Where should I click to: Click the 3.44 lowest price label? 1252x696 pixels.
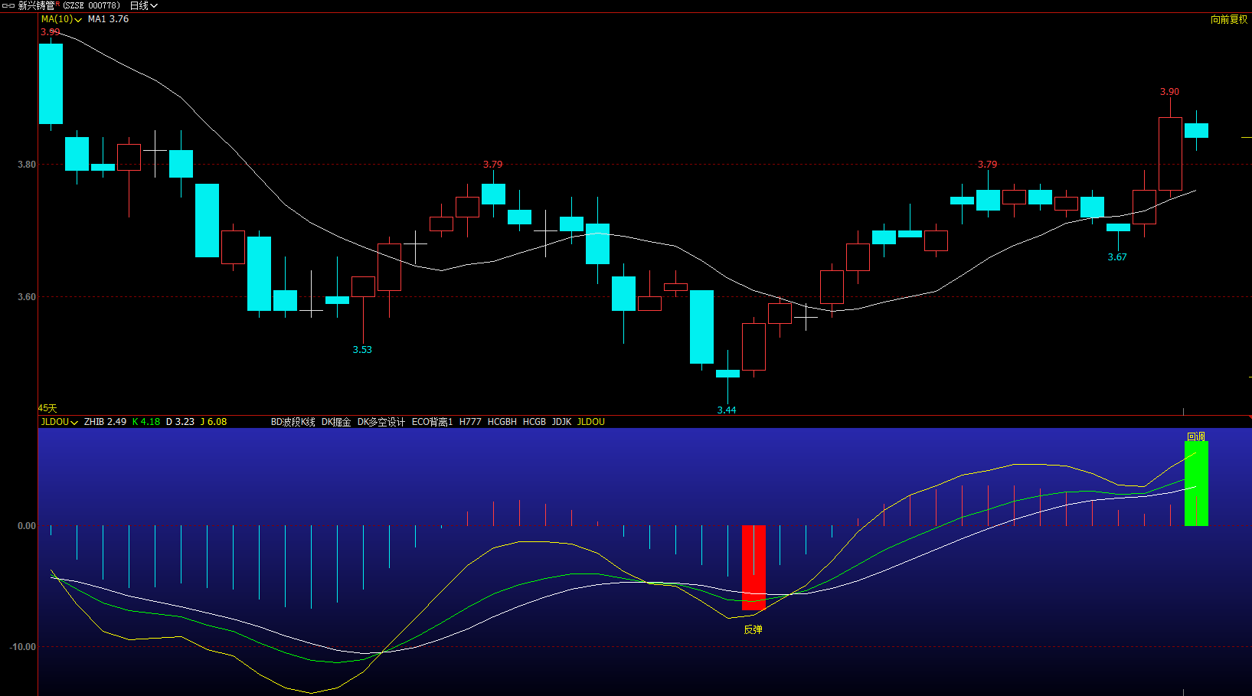click(x=727, y=410)
